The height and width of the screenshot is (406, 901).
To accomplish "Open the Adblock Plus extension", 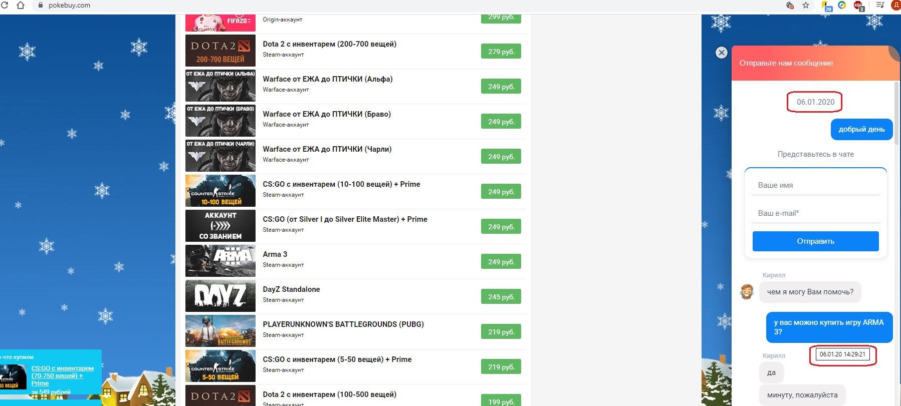I will pos(859,6).
